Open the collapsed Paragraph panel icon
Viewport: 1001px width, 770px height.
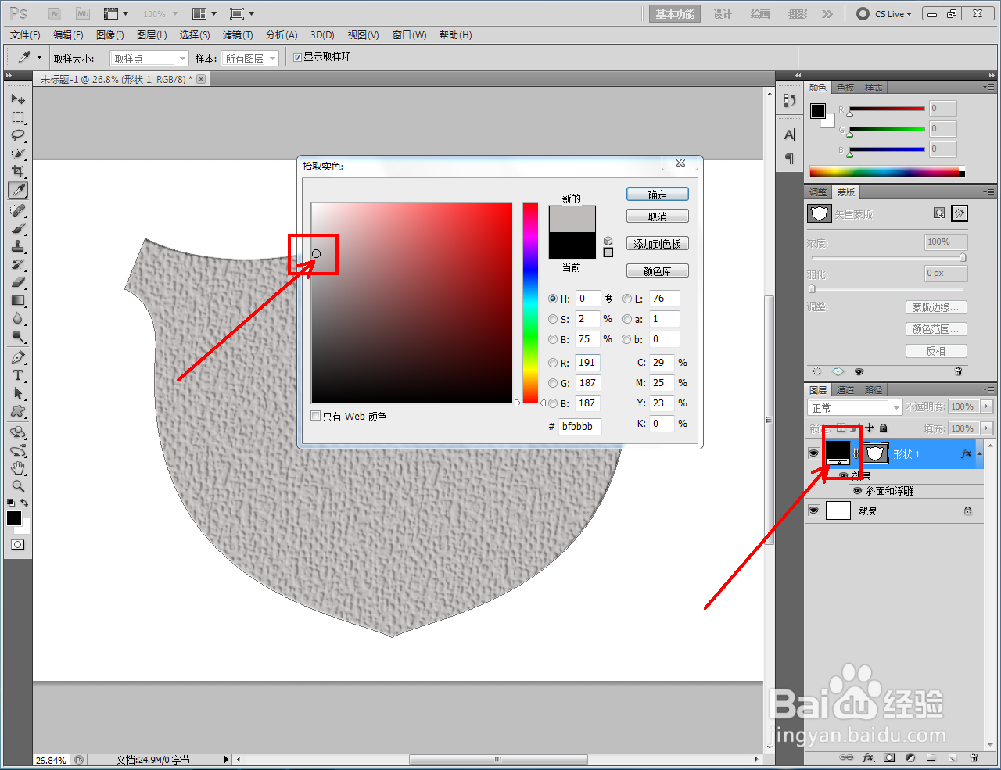click(790, 159)
